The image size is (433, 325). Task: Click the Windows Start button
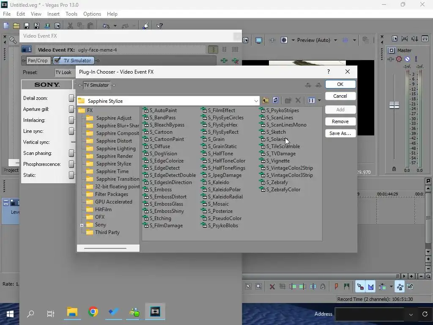coord(10,314)
